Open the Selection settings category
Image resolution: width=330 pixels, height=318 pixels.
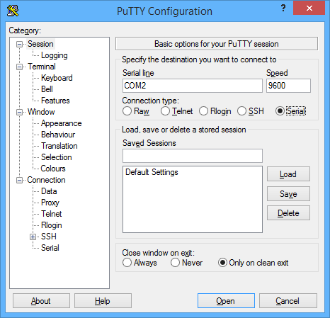[57, 157]
